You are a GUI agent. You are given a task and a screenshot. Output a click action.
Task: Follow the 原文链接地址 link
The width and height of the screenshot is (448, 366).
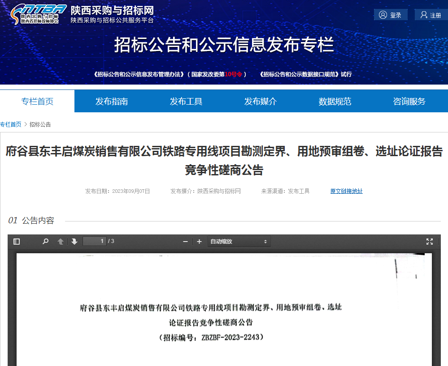click(x=346, y=191)
